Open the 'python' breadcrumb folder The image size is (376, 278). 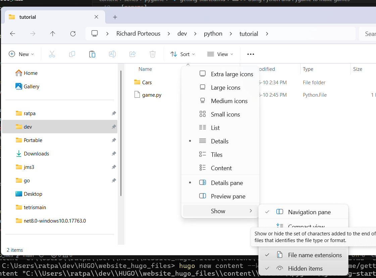point(213,34)
